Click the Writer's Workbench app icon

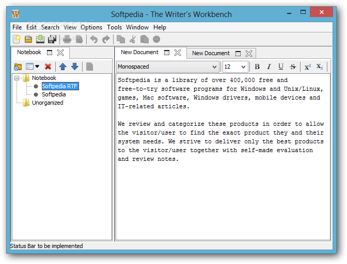[x=15, y=14]
